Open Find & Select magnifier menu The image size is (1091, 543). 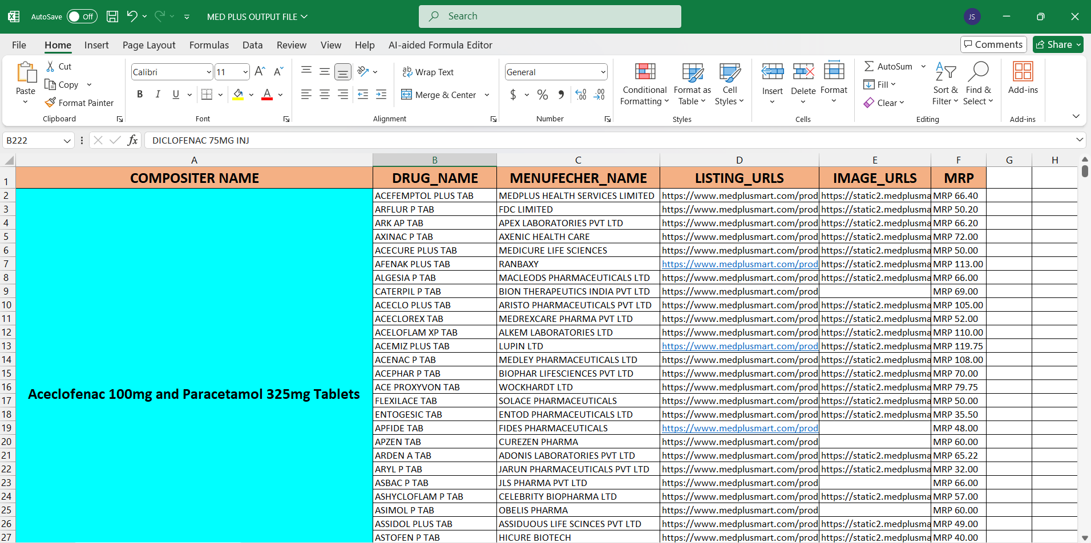coord(978,84)
